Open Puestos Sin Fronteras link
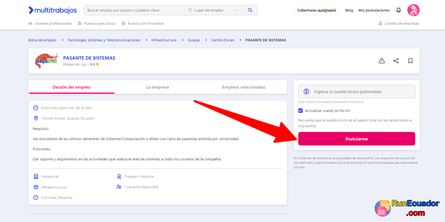Screen dimensions: 445x222 point(146,24)
